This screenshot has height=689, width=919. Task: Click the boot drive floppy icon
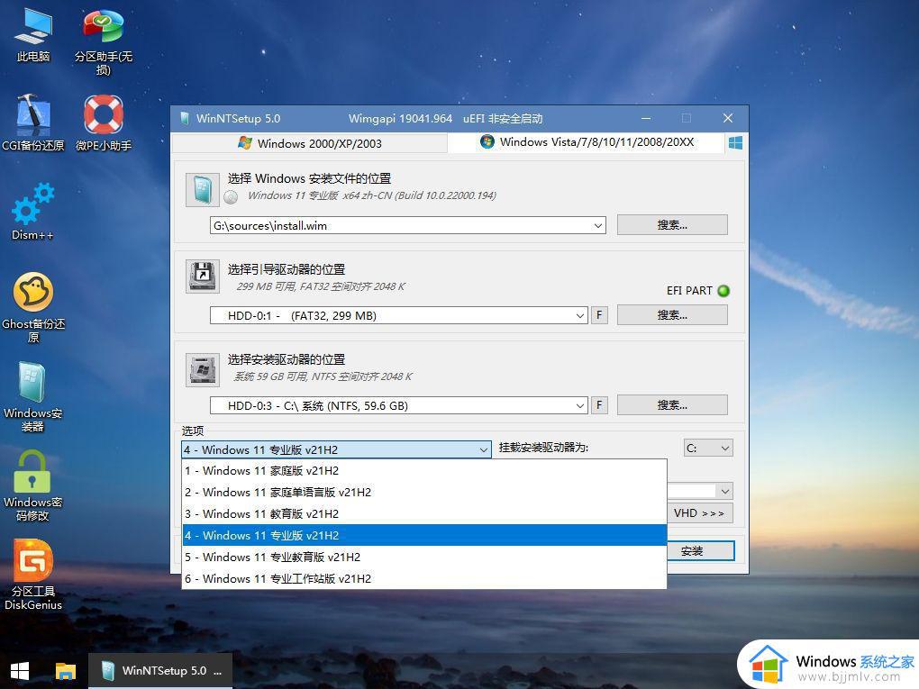(x=202, y=276)
